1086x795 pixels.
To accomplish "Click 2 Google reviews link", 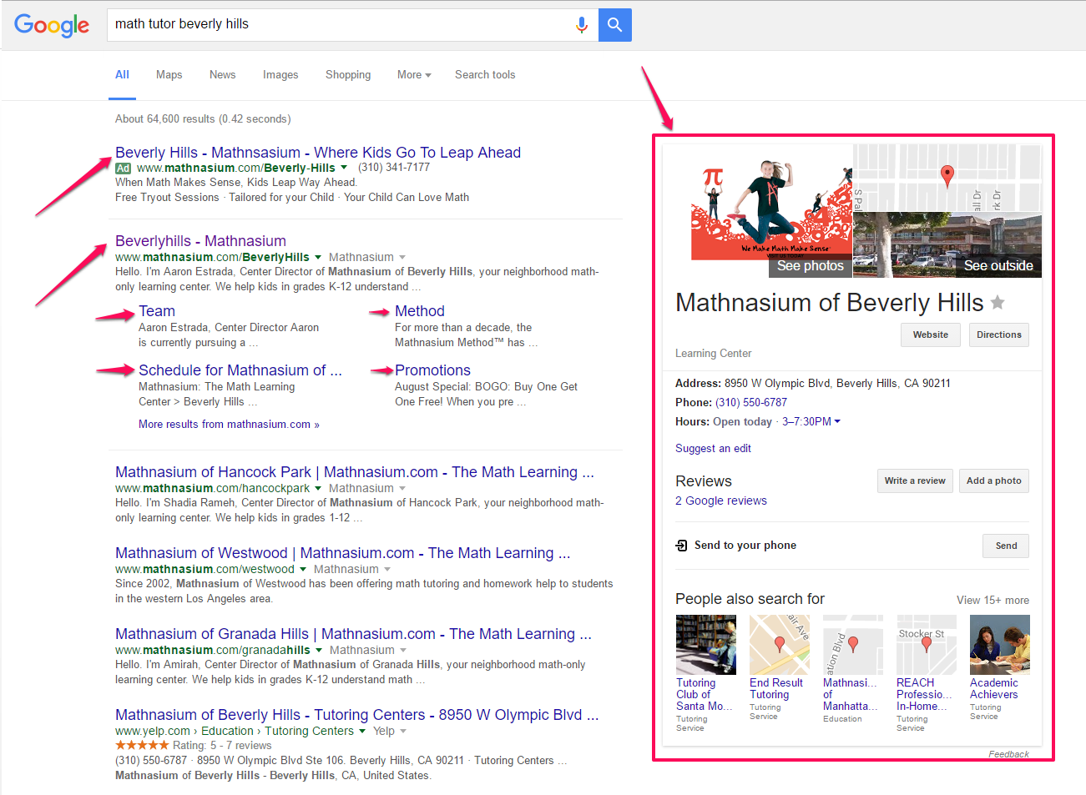I will [721, 501].
